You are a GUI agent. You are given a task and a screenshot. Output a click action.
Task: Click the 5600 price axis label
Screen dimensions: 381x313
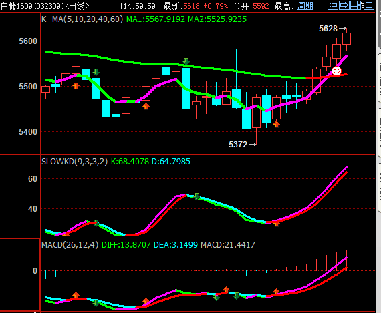pyautogui.click(x=28, y=41)
